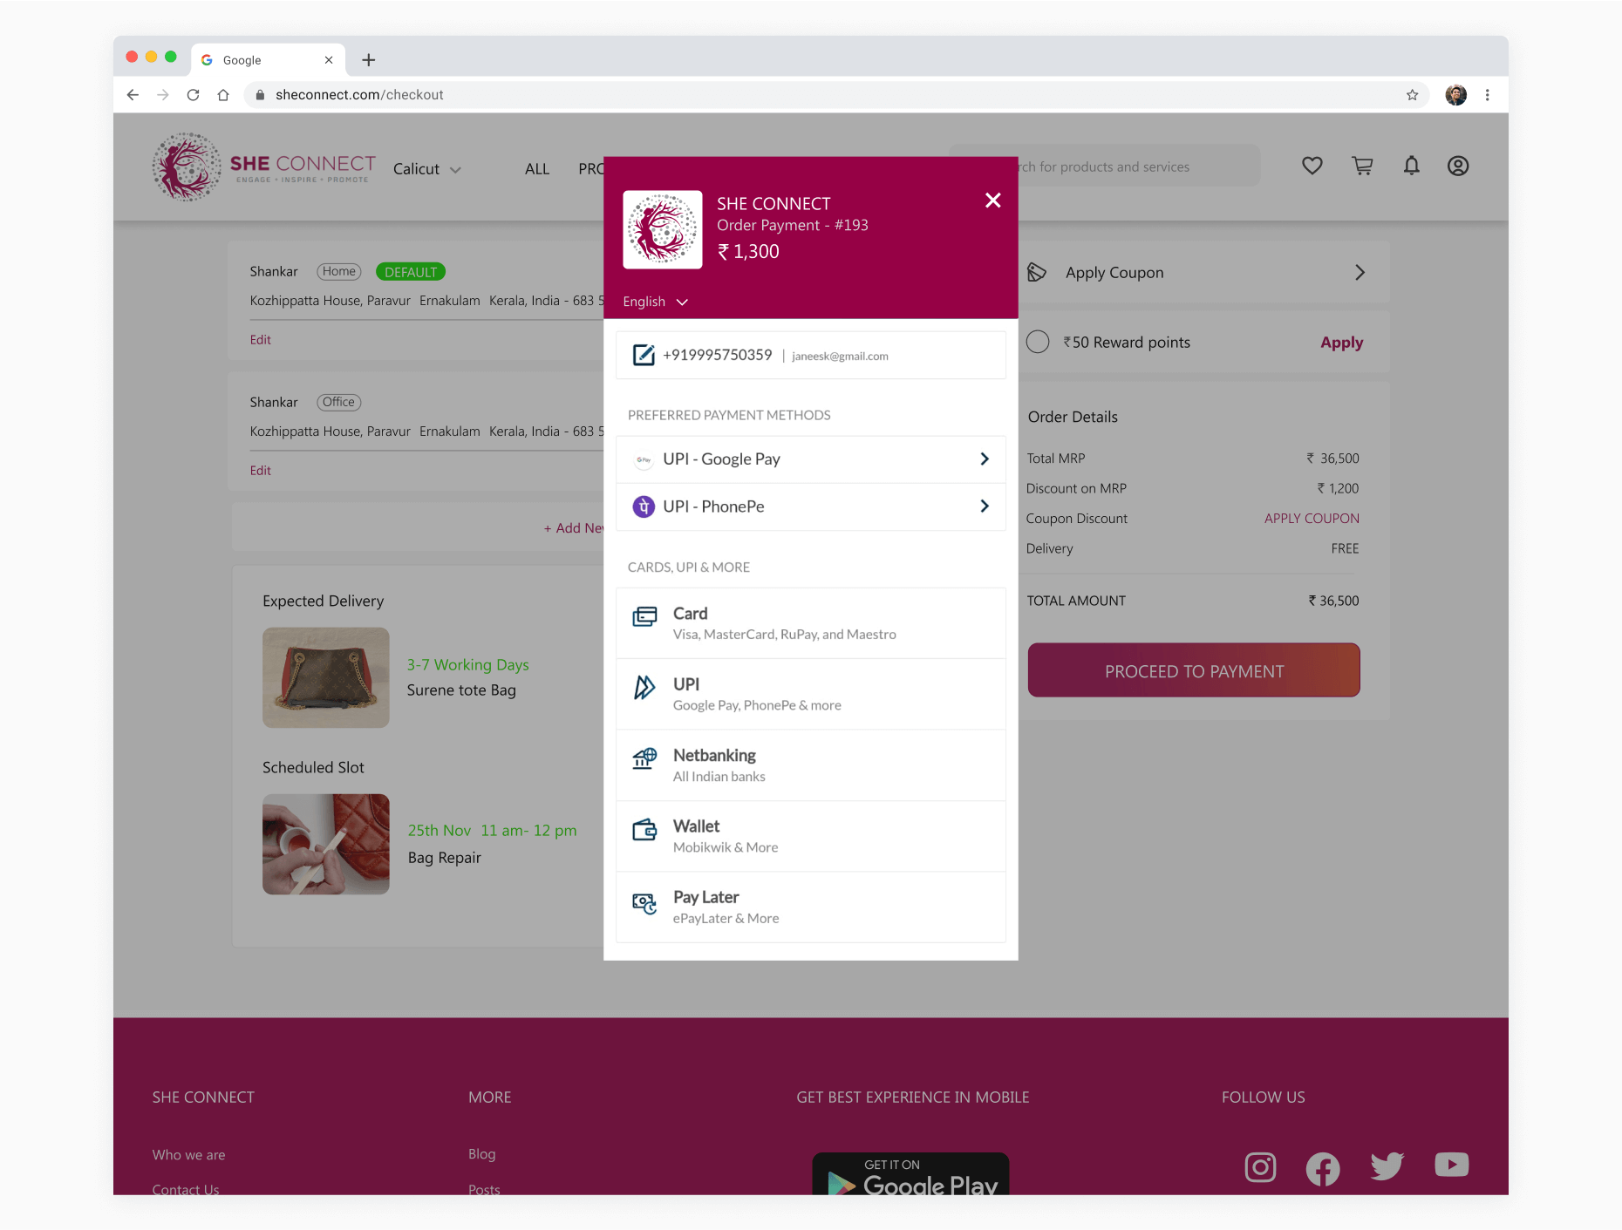This screenshot has height=1230, width=1622.
Task: Open the UPI payment option icon
Action: pyautogui.click(x=644, y=688)
